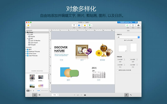
Task: Expand the Faces item with the person icon
Action: coord(27,39)
